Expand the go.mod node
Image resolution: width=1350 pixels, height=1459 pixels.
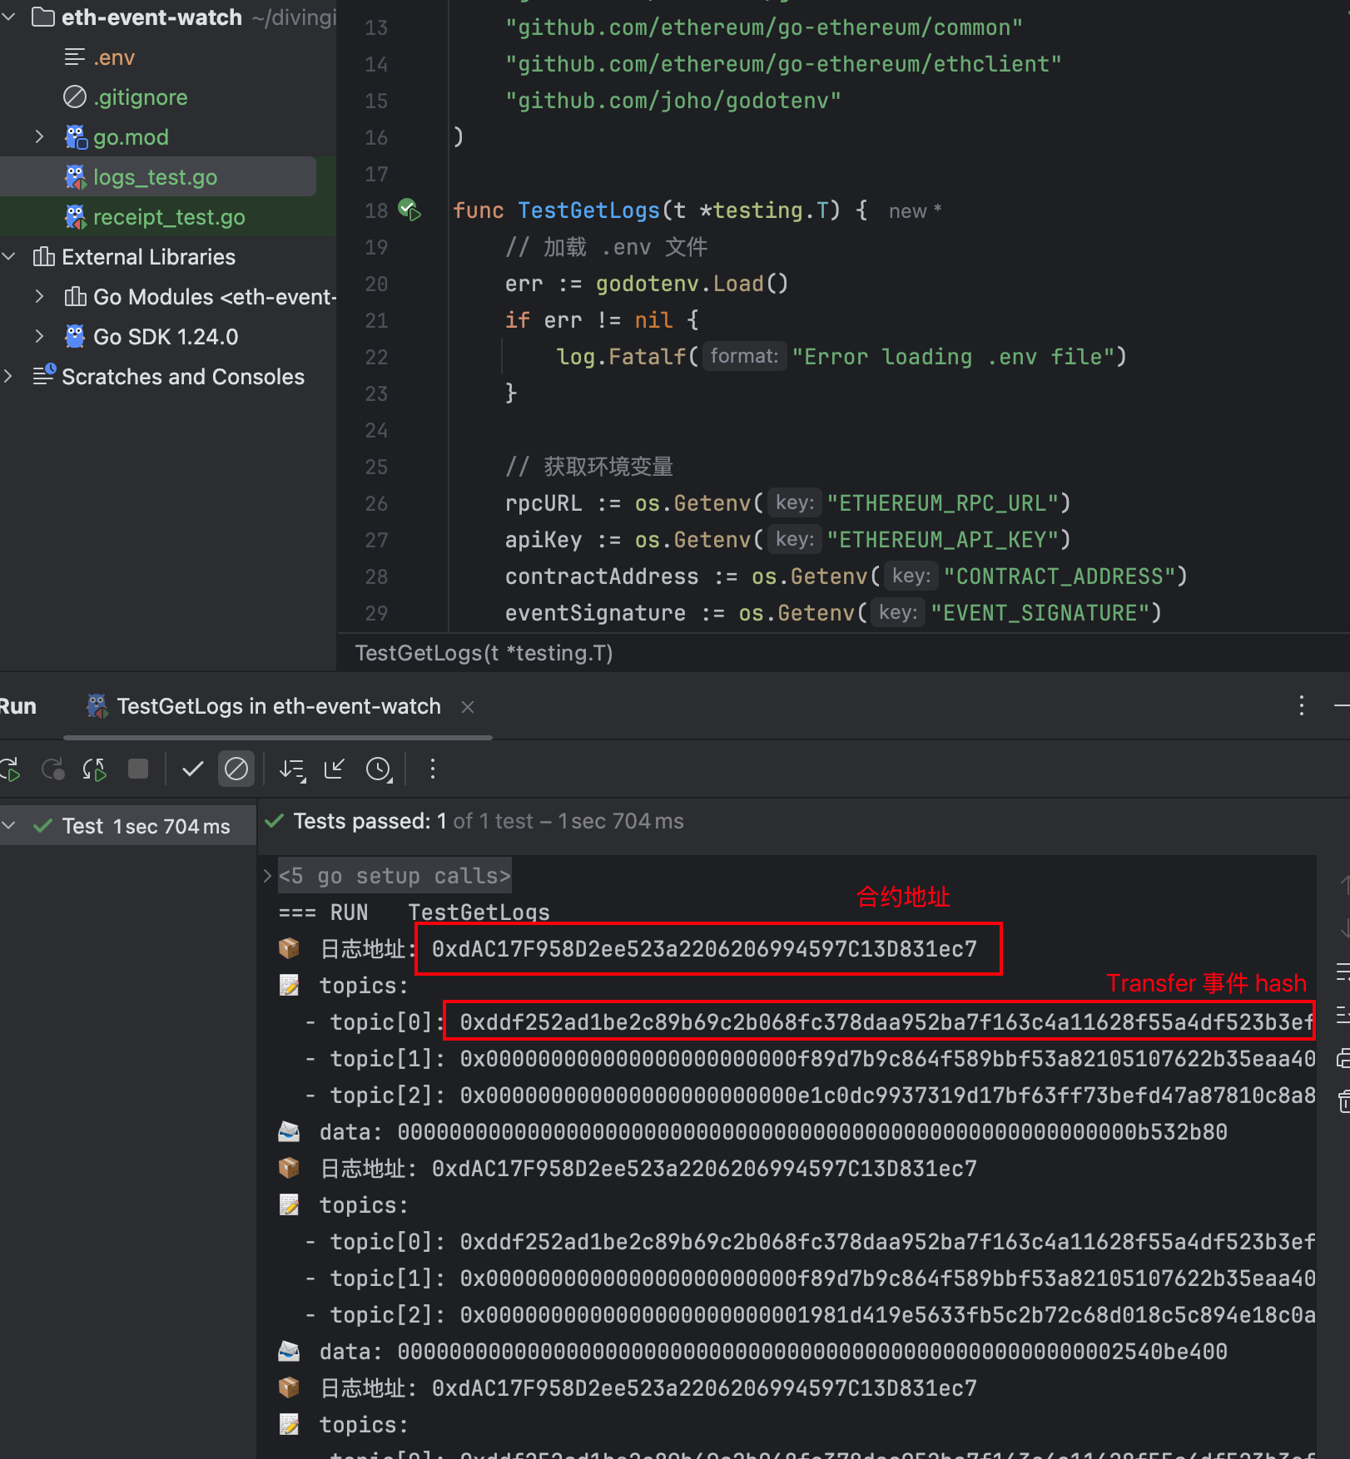(39, 136)
